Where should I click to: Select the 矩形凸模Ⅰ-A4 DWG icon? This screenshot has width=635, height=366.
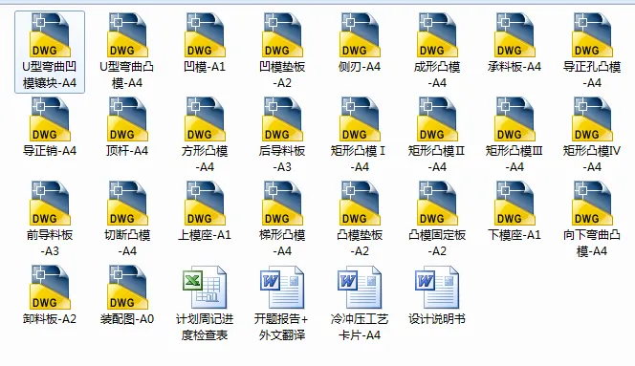pos(360,119)
